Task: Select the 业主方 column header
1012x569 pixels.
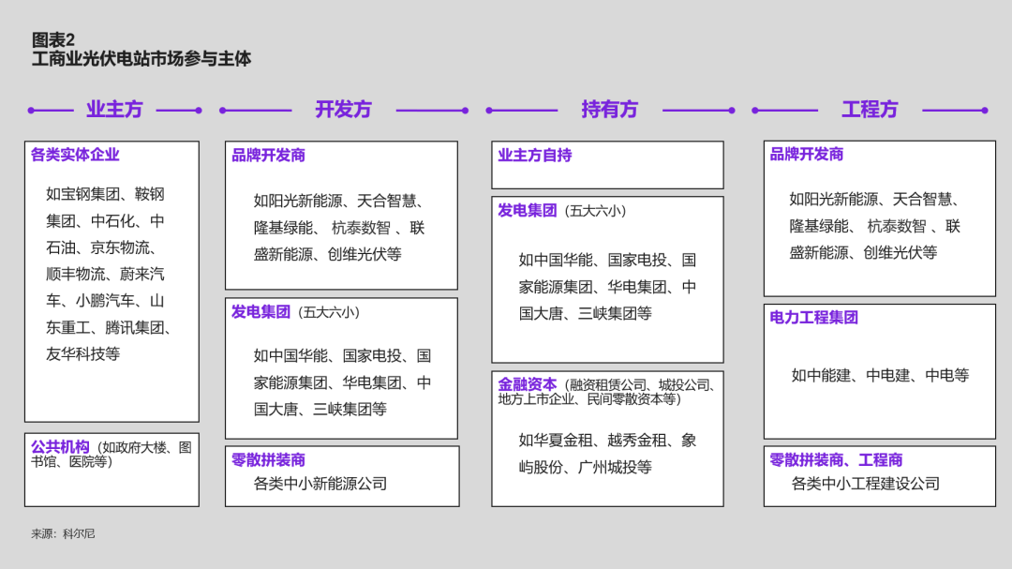Action: tap(114, 110)
